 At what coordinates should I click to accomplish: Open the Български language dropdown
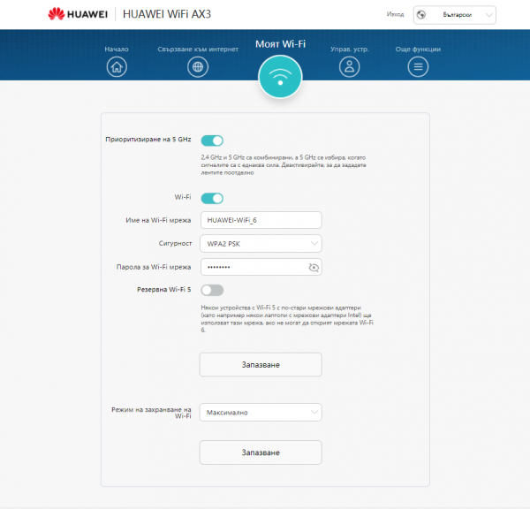tap(455, 15)
